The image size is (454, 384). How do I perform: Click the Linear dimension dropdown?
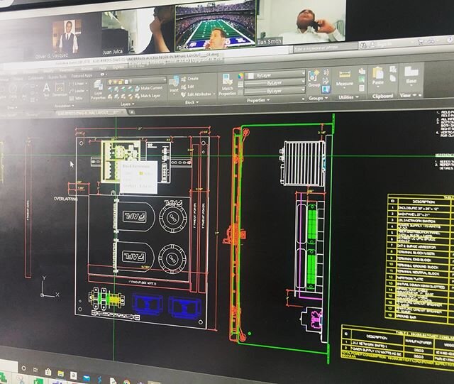coord(79,84)
